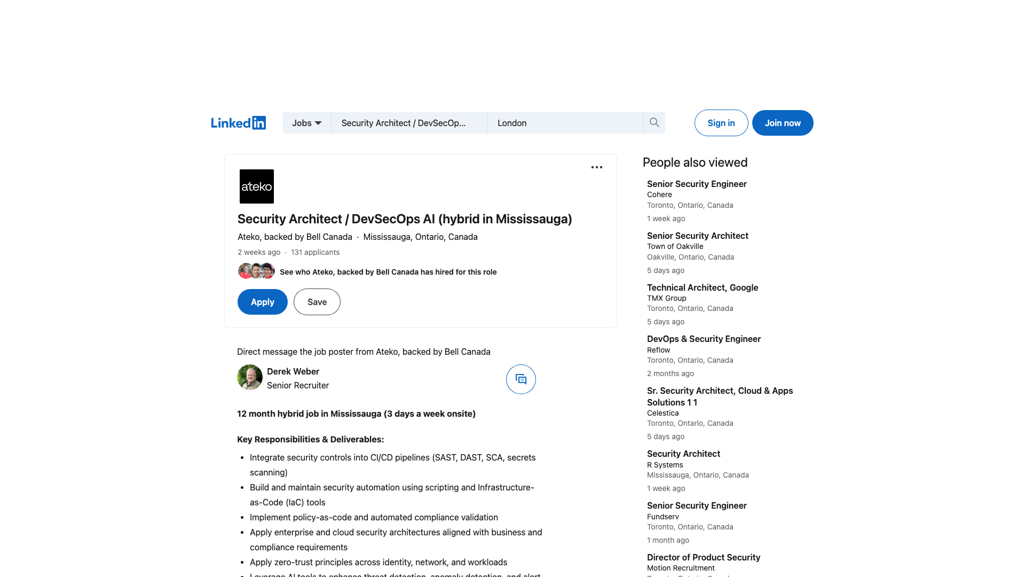Click 'Motion Recruitment' company name
The width and height of the screenshot is (1025, 577).
(x=681, y=568)
